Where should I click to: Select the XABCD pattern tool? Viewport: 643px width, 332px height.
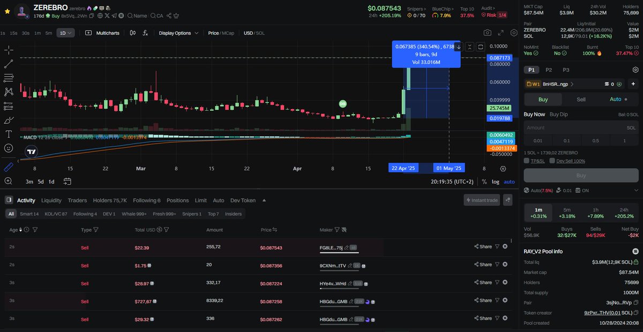click(9, 92)
